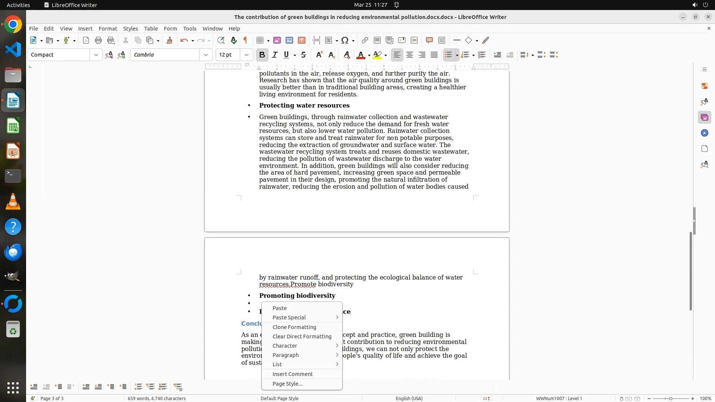The image size is (715, 402).
Task: Open Find and Replace tool
Action: coord(221,41)
